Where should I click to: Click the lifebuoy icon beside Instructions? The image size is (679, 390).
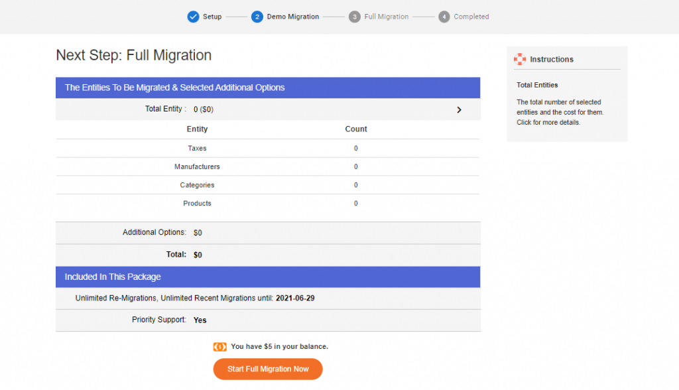[x=519, y=59]
